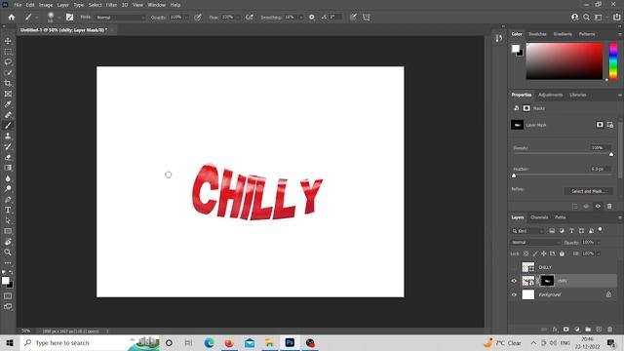Select the Zoom tool in toolbox

click(x=8, y=253)
